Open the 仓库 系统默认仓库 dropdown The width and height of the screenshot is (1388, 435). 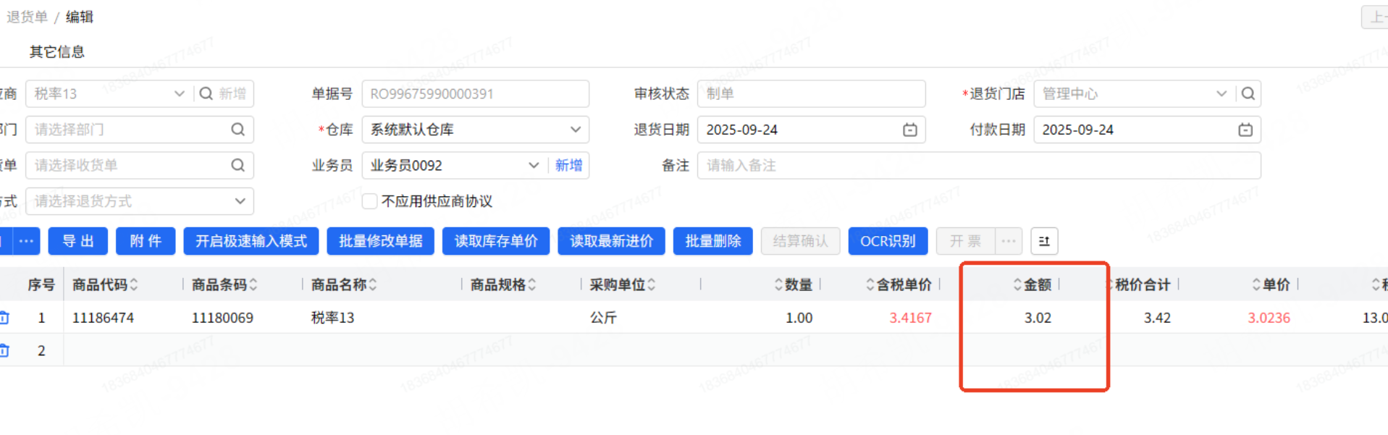tap(576, 130)
